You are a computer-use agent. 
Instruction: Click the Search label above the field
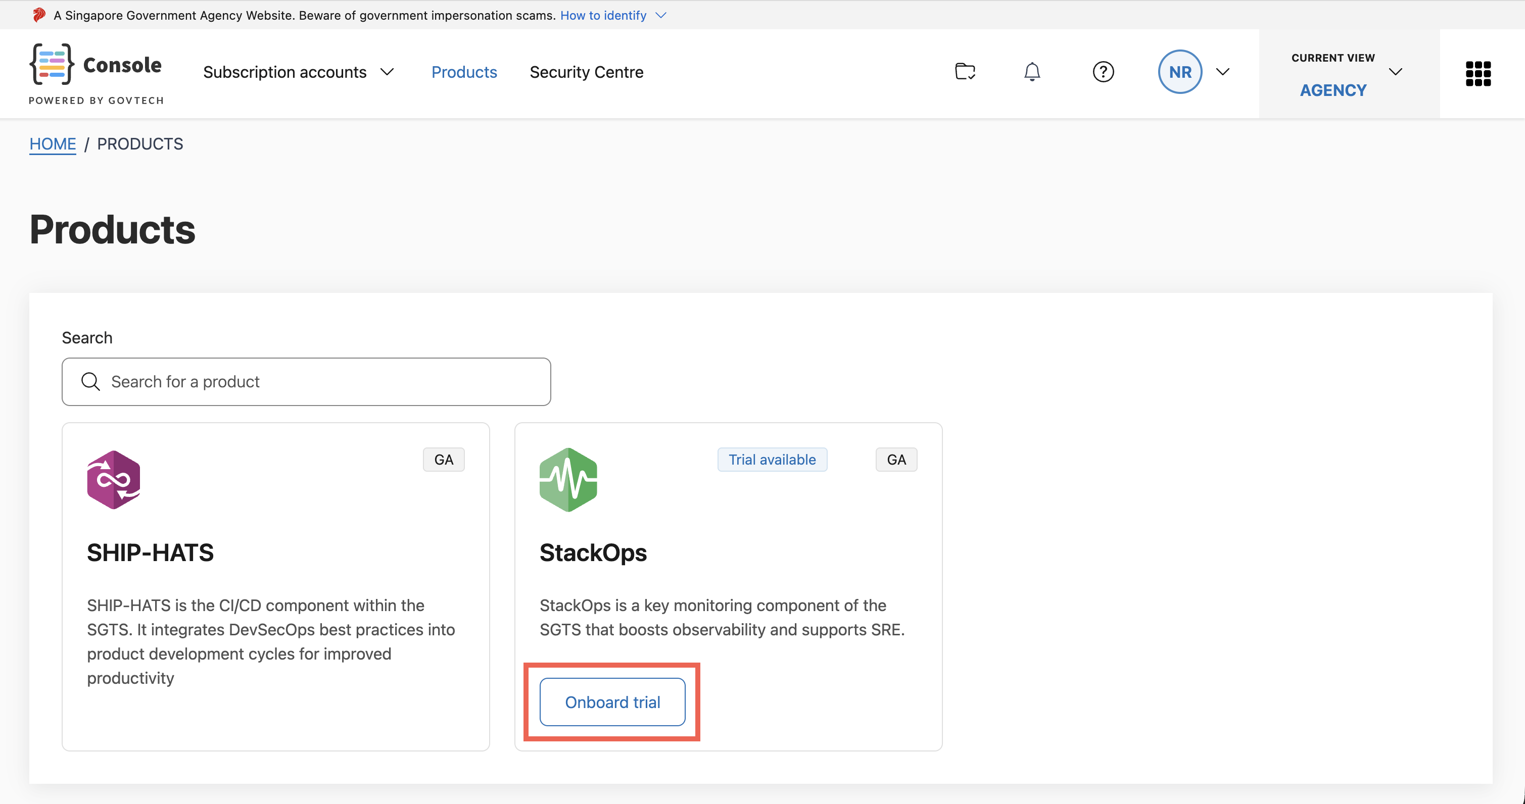point(87,337)
